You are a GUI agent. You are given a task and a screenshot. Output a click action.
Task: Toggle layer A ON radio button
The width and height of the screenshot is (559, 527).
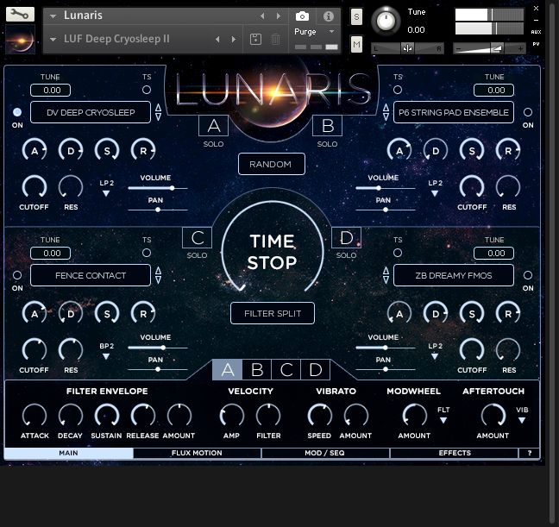click(x=17, y=112)
